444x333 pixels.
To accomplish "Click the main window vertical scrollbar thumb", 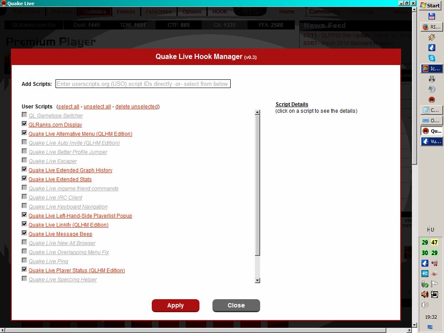I will [415, 88].
